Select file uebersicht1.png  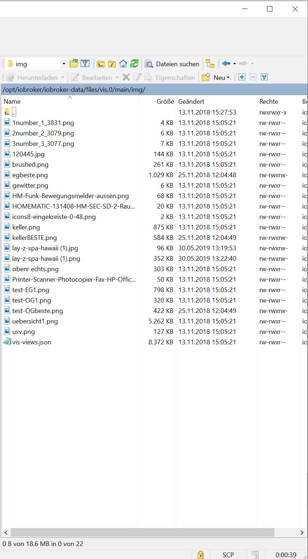click(x=35, y=321)
